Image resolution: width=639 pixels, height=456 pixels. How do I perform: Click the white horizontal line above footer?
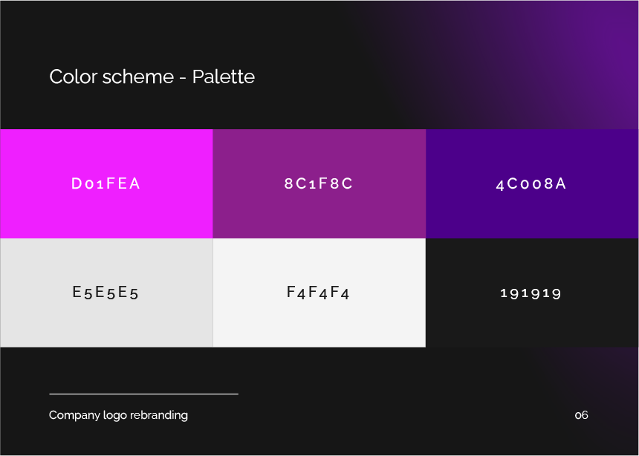point(144,394)
